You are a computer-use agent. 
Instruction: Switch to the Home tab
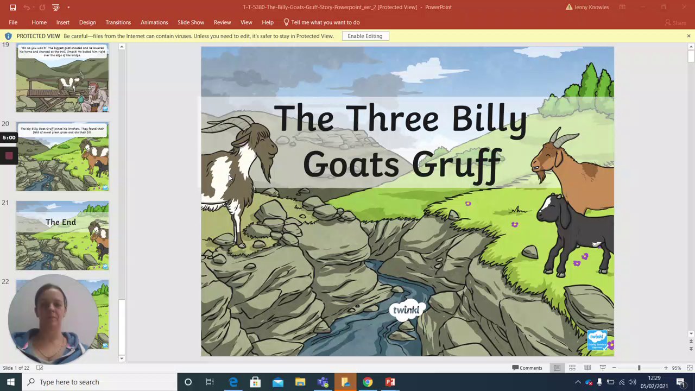(39, 22)
